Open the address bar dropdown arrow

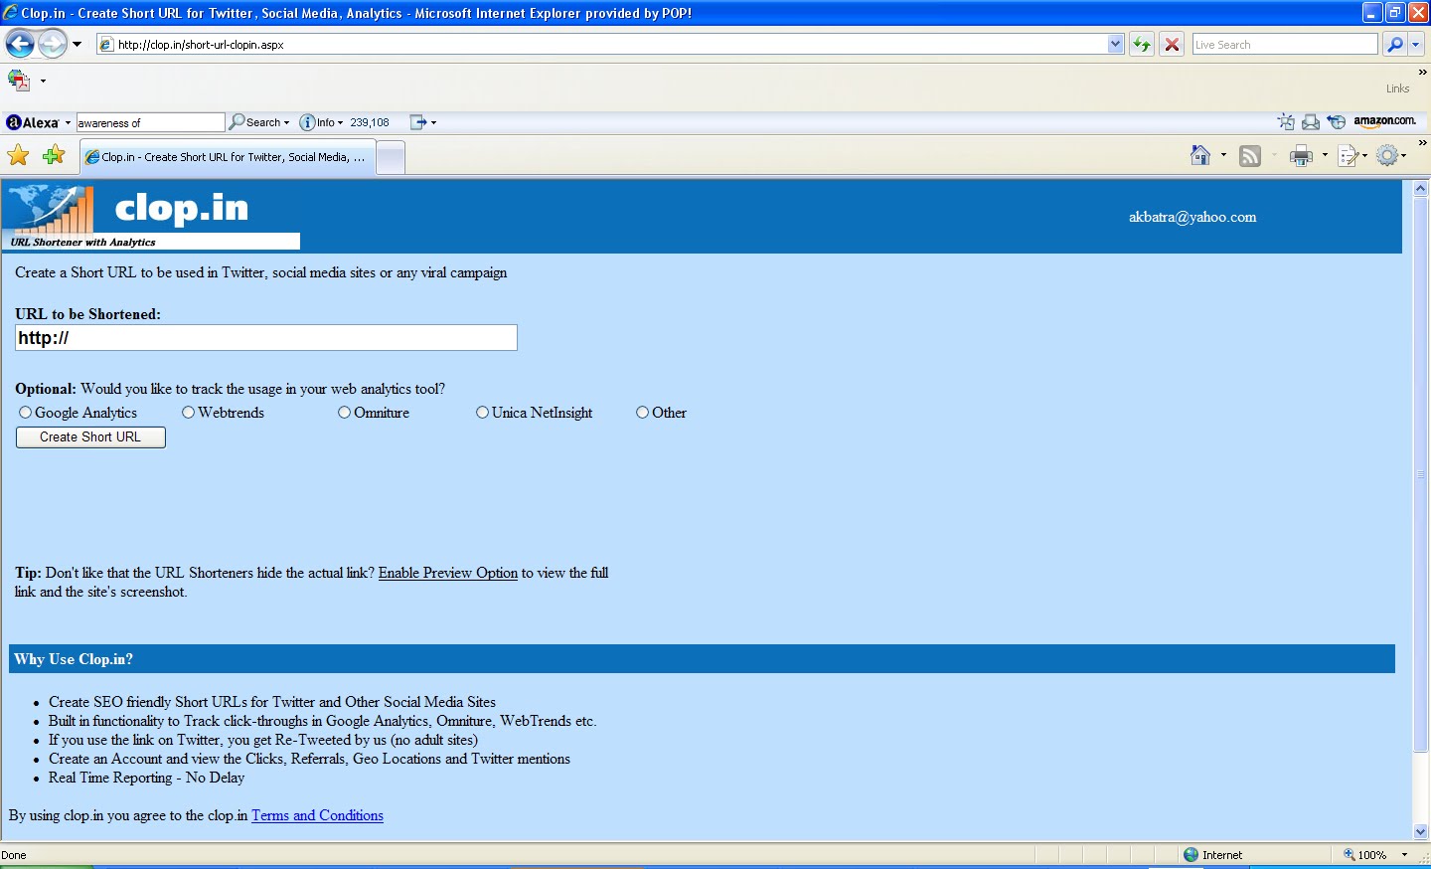1114,44
